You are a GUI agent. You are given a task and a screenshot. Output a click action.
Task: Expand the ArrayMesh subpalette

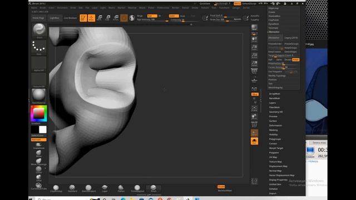pyautogui.click(x=274, y=94)
